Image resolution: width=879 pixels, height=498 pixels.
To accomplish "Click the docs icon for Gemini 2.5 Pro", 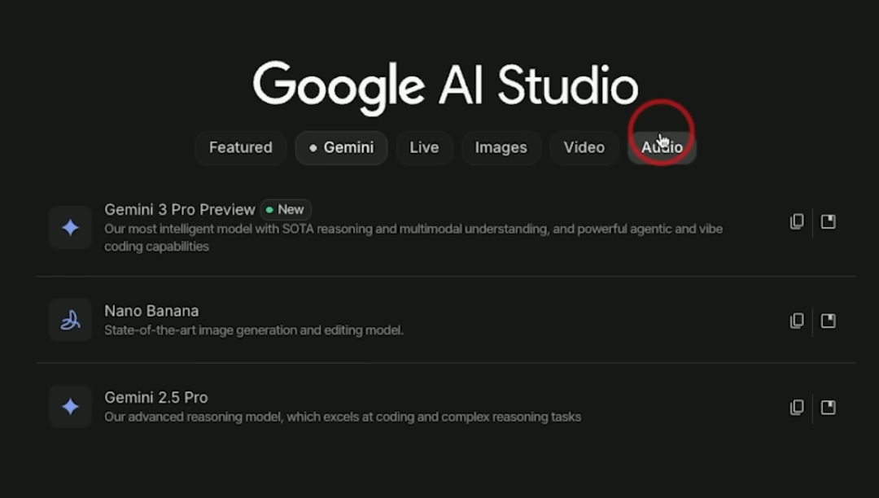I will (828, 408).
